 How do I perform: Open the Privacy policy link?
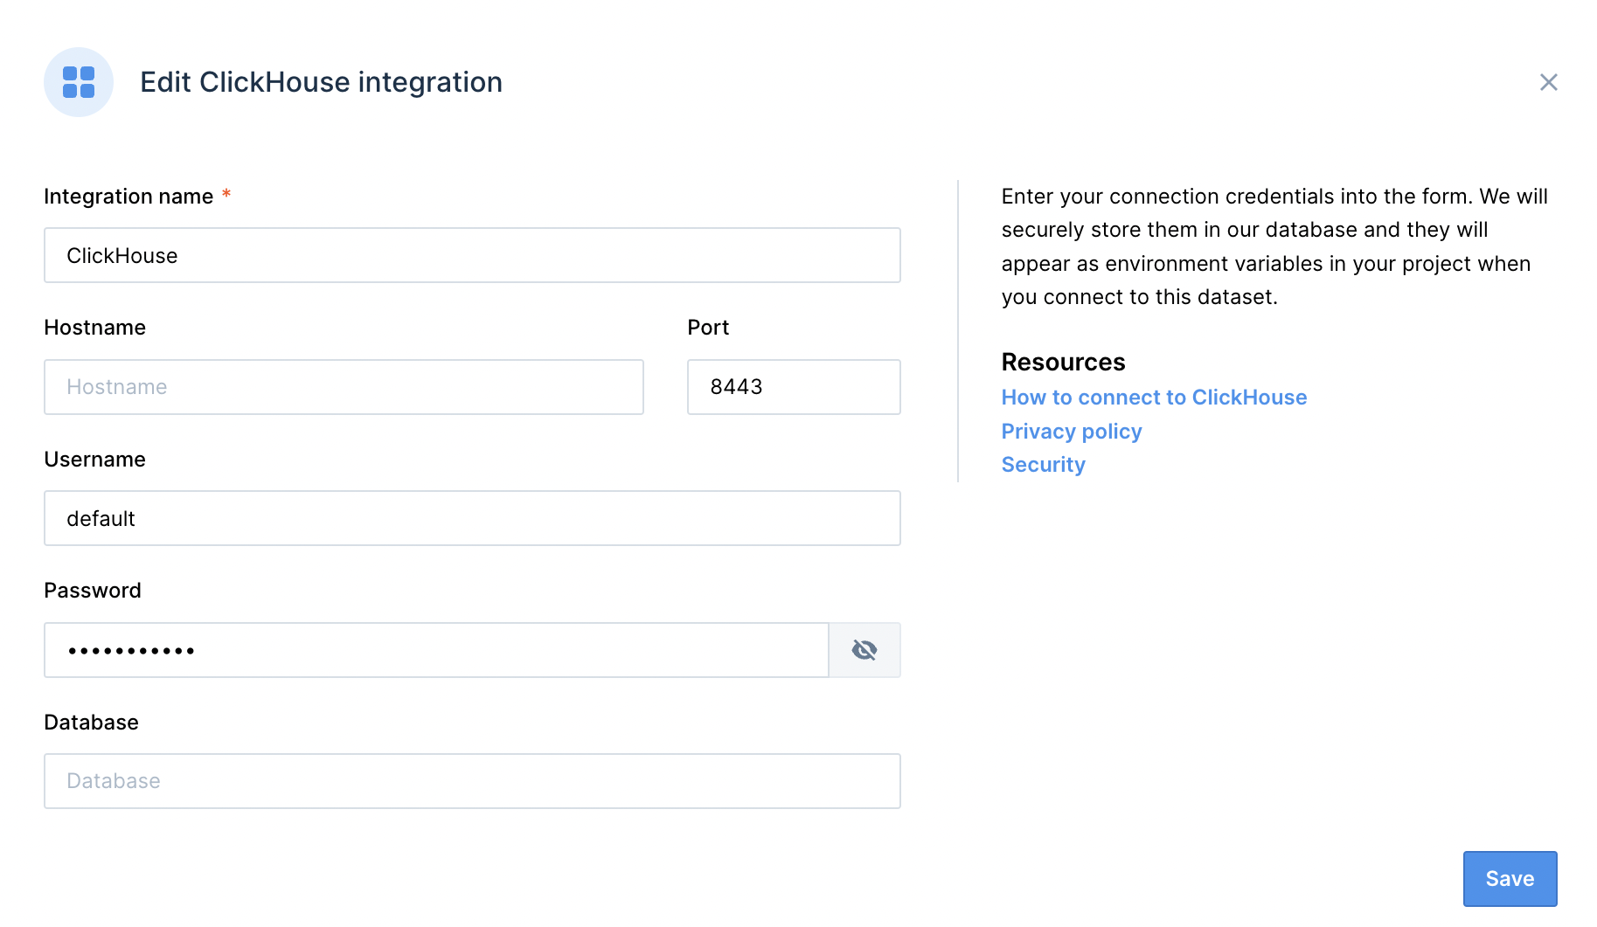click(x=1071, y=431)
